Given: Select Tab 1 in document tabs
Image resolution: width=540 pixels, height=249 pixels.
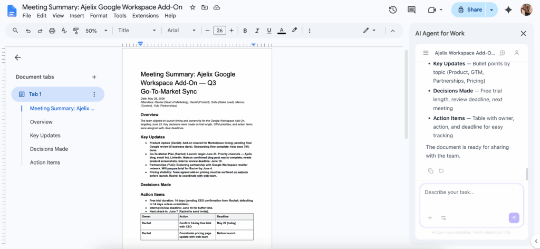Looking at the screenshot, I should click(58, 94).
